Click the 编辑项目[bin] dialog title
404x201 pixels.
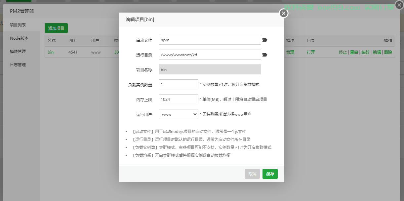click(x=140, y=20)
